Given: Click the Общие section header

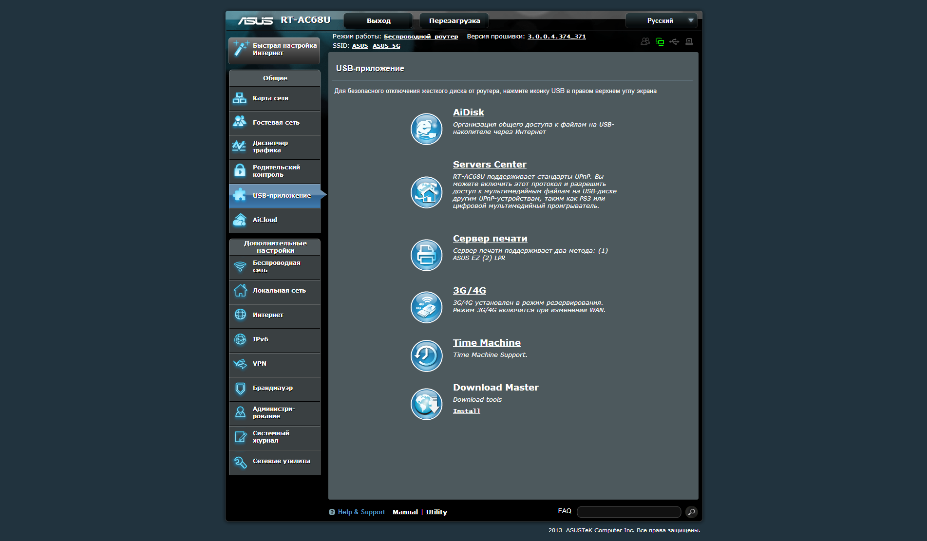Looking at the screenshot, I should 275,78.
